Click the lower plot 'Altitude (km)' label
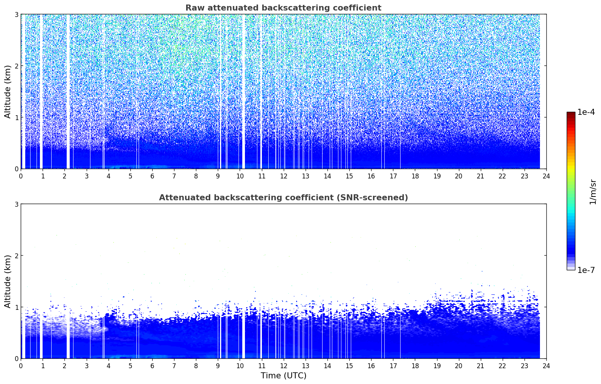 [x=8, y=281]
